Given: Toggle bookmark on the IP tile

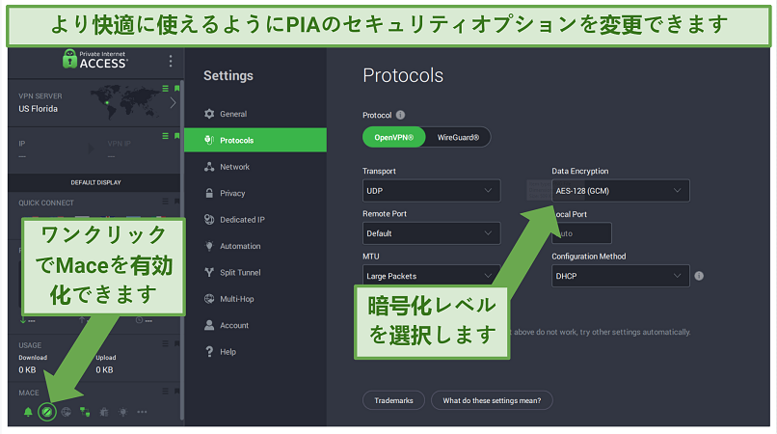Looking at the screenshot, I should coord(177,136).
